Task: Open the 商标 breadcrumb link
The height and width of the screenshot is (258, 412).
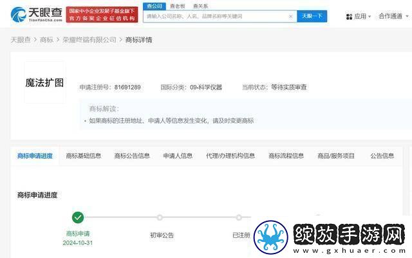Action: (x=46, y=40)
